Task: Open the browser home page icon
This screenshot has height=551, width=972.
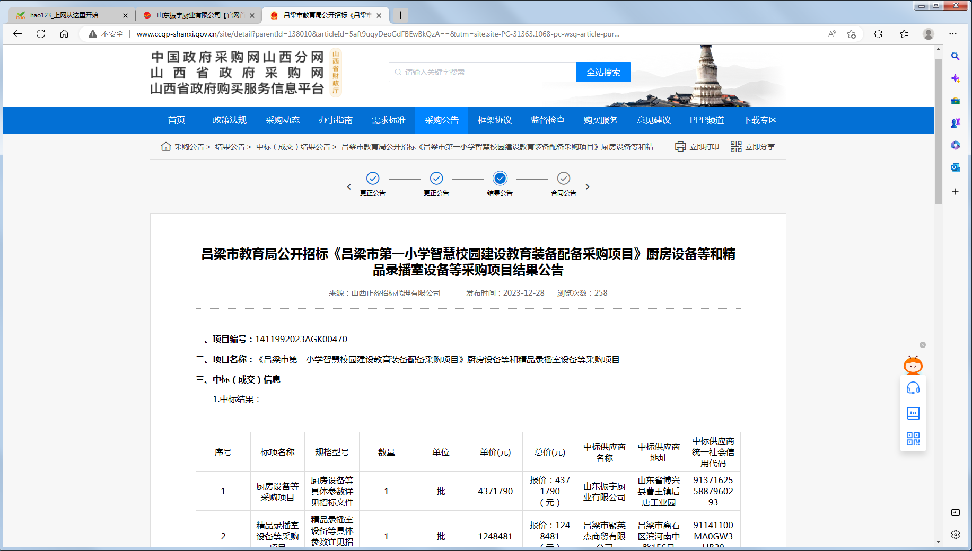Action: (x=64, y=34)
